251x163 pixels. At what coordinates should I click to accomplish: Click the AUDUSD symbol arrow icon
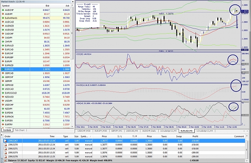coord(3,30)
